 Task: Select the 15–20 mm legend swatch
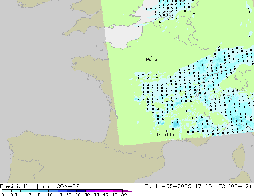62,191
